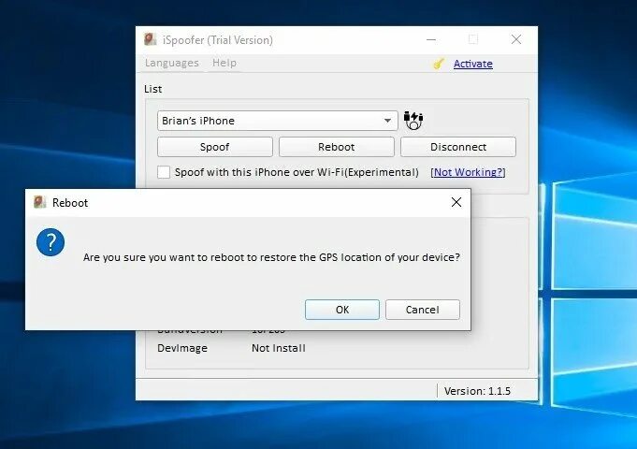Close the Reboot dialog with X
Image resolution: width=637 pixels, height=449 pixels.
(456, 202)
